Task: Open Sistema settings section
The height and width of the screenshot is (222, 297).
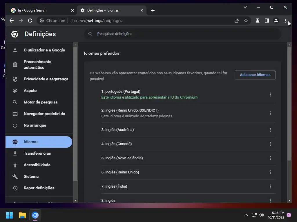Action: tap(39, 177)
